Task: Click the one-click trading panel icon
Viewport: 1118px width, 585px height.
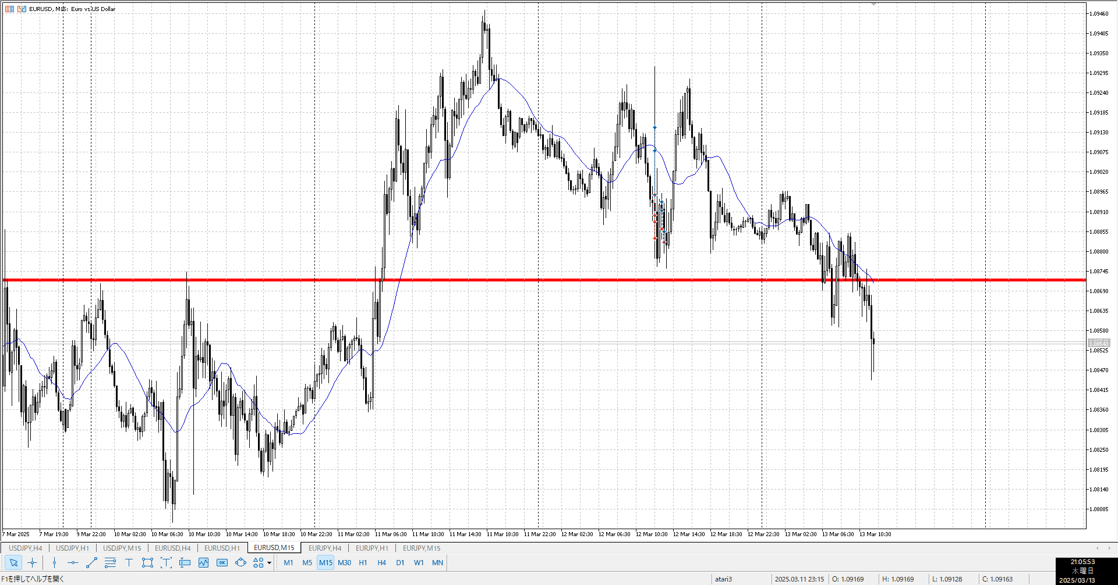Action: (x=222, y=562)
